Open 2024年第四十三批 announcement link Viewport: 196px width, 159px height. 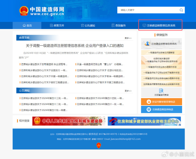pos(44,98)
